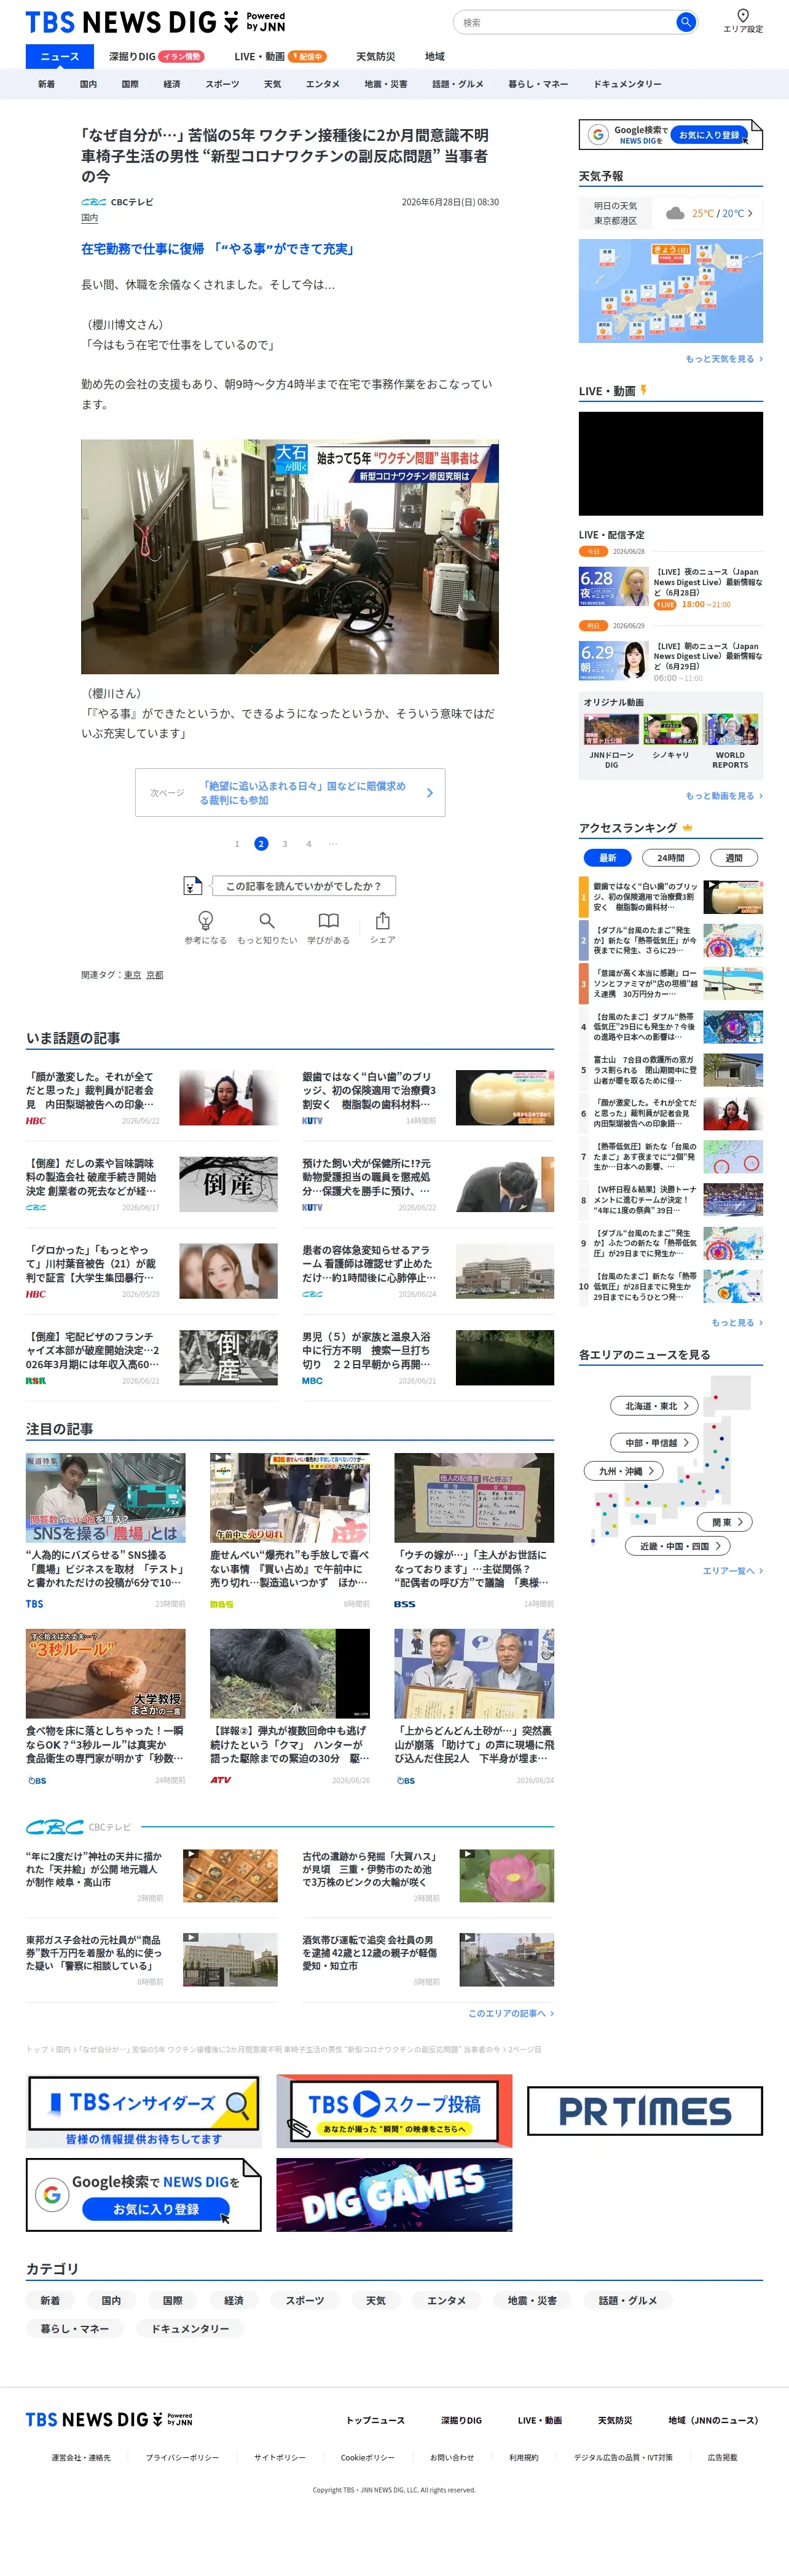Play the LIVE・動画 video player
This screenshot has height=2576, width=789.
point(671,463)
